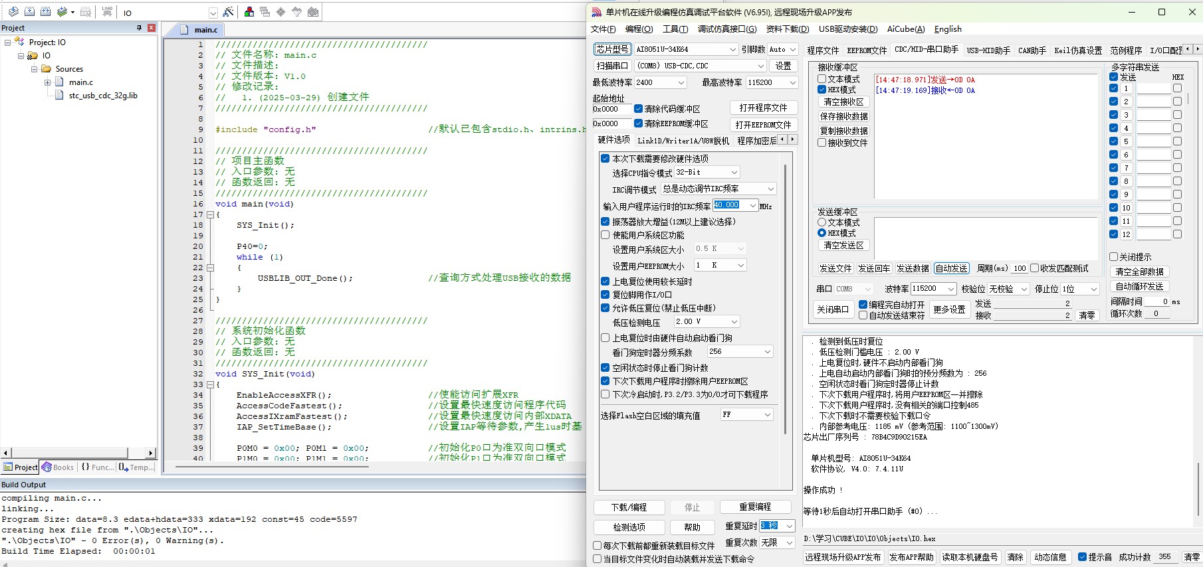Click the 周期(ms) 100 input field
This screenshot has height=567, width=1203.
[x=1020, y=268]
